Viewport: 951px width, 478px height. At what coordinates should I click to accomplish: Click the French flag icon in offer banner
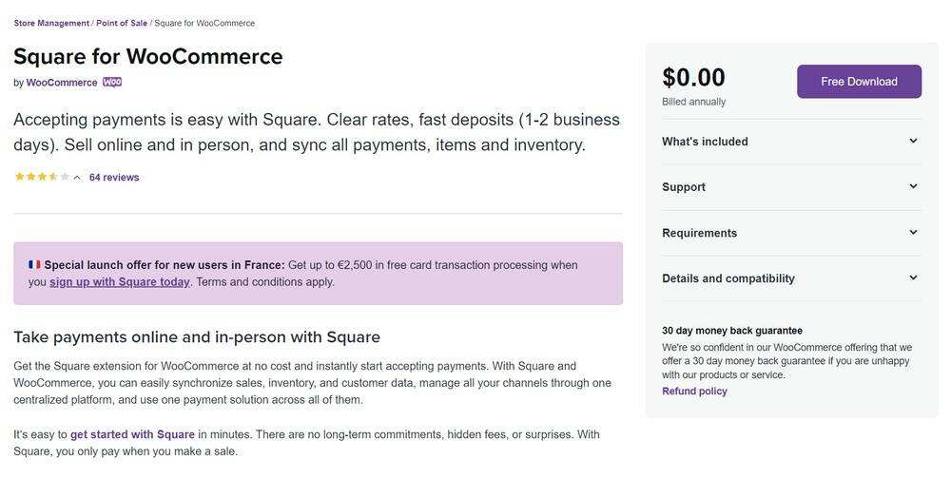[x=34, y=265]
